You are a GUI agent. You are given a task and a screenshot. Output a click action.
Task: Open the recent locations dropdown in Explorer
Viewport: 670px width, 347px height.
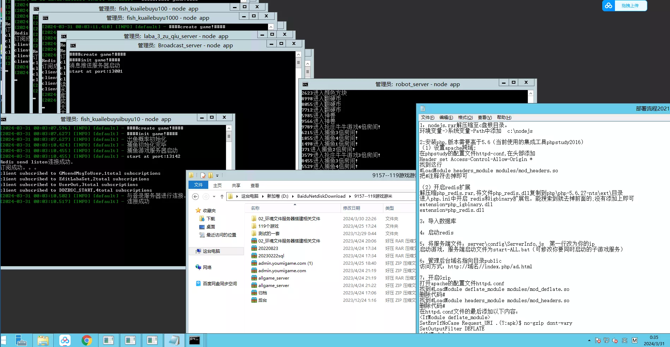pyautogui.click(x=214, y=197)
